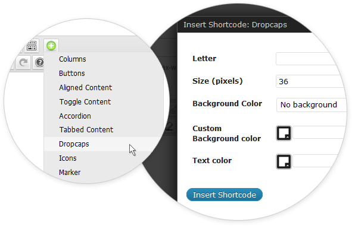Select Accordion from the dropdown list
The width and height of the screenshot is (352, 226).
pos(75,116)
